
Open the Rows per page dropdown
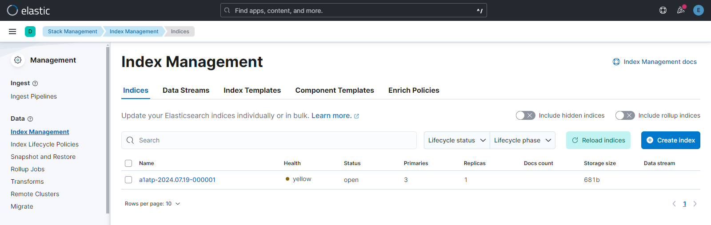point(152,204)
